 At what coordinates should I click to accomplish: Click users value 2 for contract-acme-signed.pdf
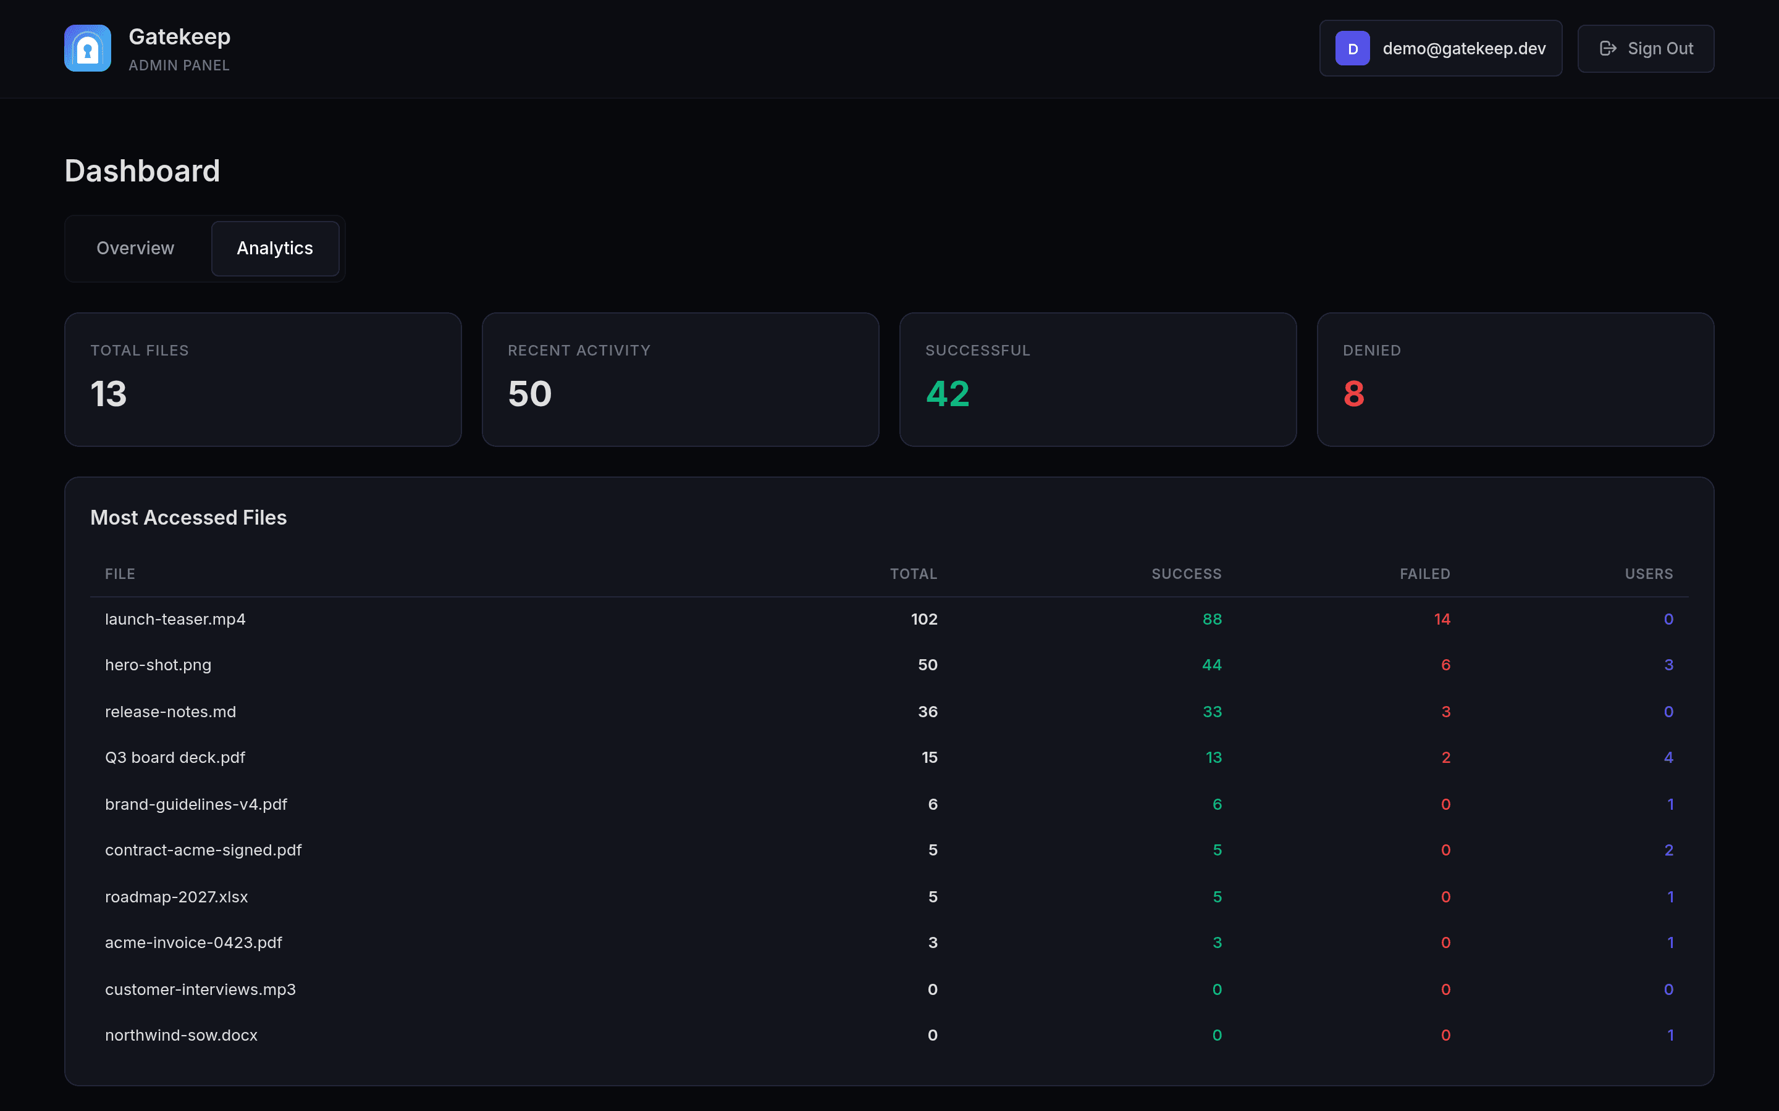[1668, 850]
